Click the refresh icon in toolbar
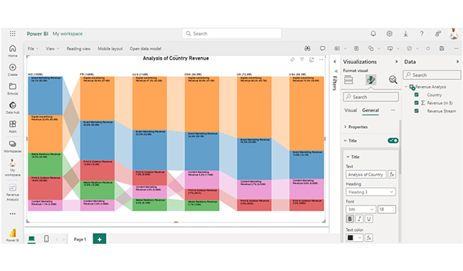 click(x=428, y=48)
